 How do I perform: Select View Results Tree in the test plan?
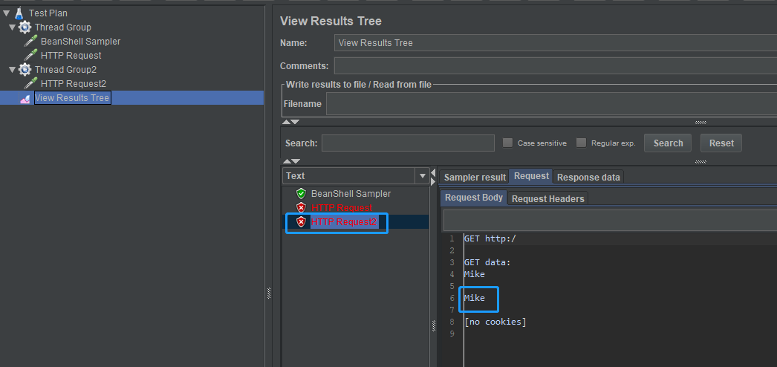pos(72,98)
